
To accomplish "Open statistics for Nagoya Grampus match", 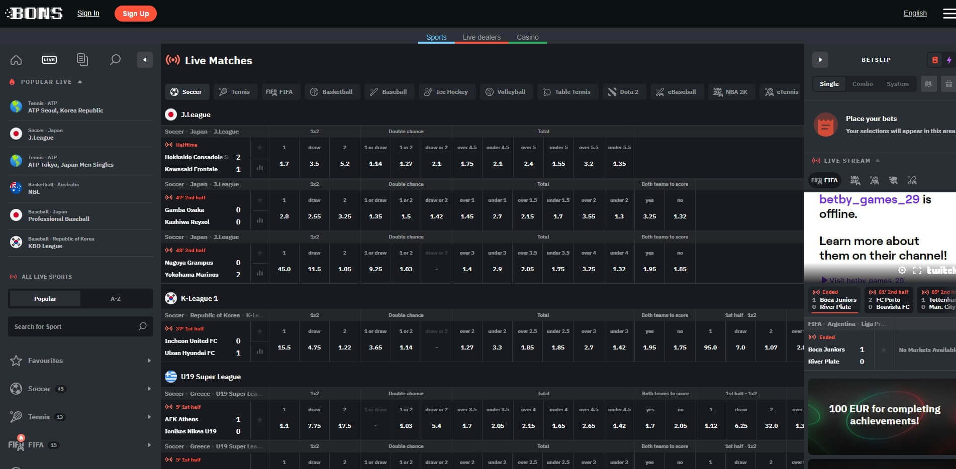I will [x=260, y=273].
